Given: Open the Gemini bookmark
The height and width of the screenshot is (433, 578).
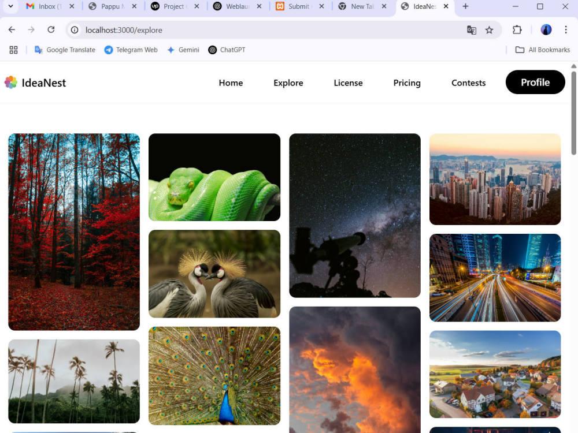Looking at the screenshot, I should point(183,50).
